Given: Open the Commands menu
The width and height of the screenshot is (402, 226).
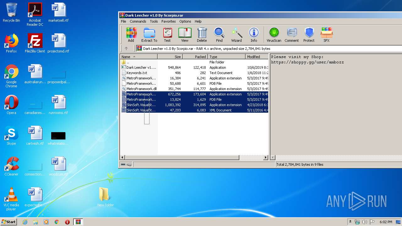Looking at the screenshot, I should (x=138, y=21).
